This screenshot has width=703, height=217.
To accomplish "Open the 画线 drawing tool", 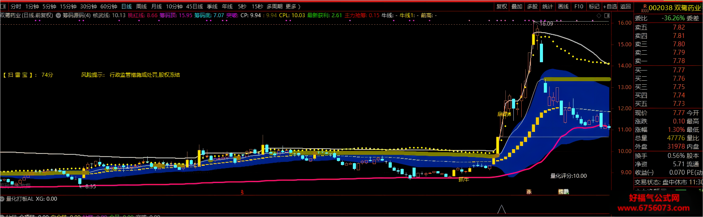I will click(563, 7).
